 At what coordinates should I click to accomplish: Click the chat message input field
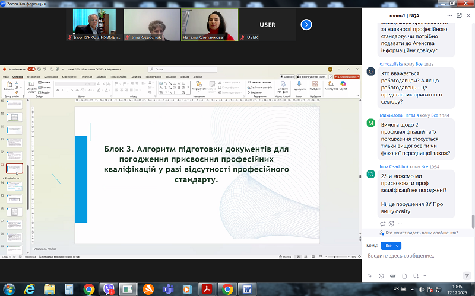[416, 256]
